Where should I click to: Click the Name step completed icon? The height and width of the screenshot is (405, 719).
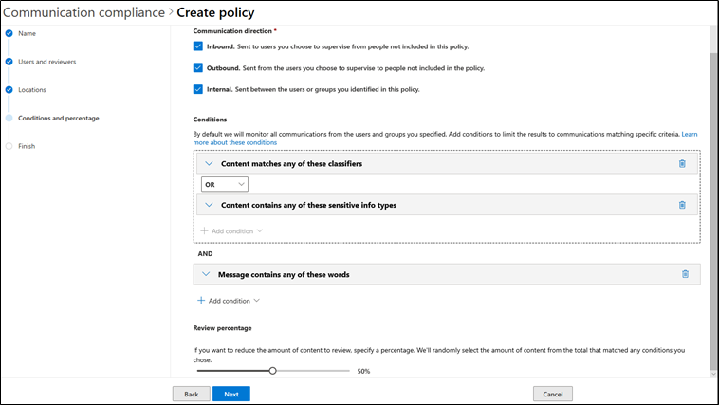[9, 33]
